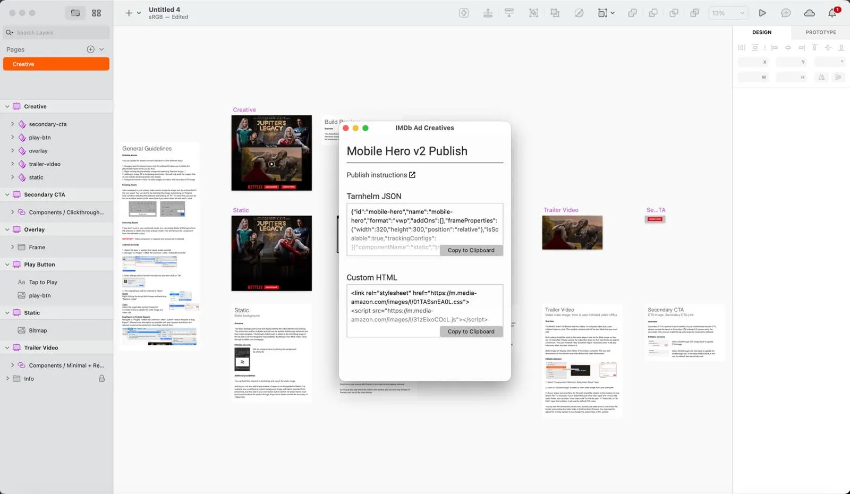
Task: Click the distribute vertically icon
Action: point(755,47)
